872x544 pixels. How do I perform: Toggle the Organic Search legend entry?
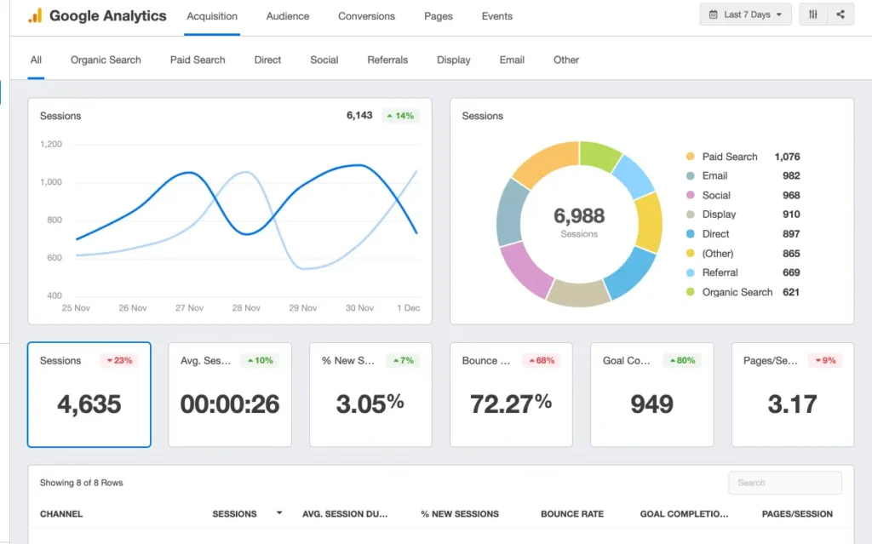point(737,292)
